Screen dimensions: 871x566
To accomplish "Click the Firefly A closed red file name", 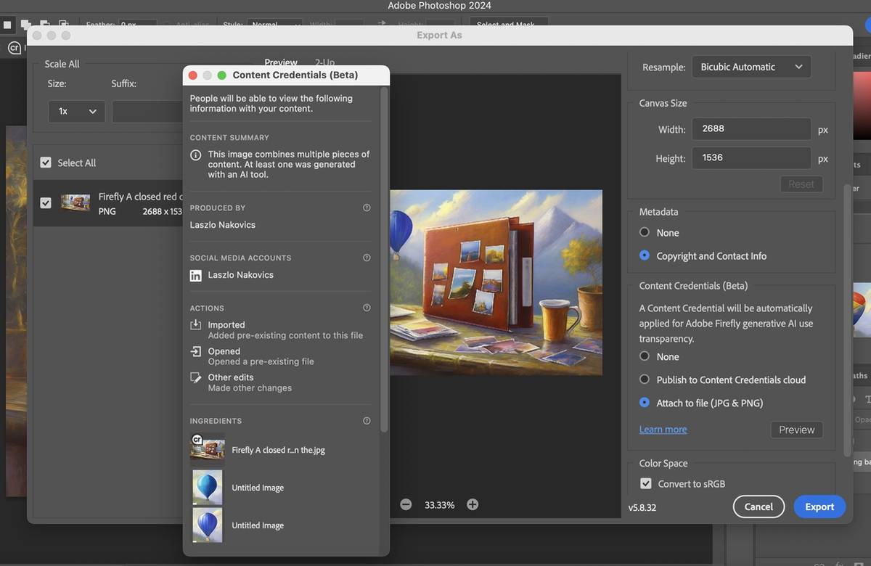I will (x=140, y=197).
